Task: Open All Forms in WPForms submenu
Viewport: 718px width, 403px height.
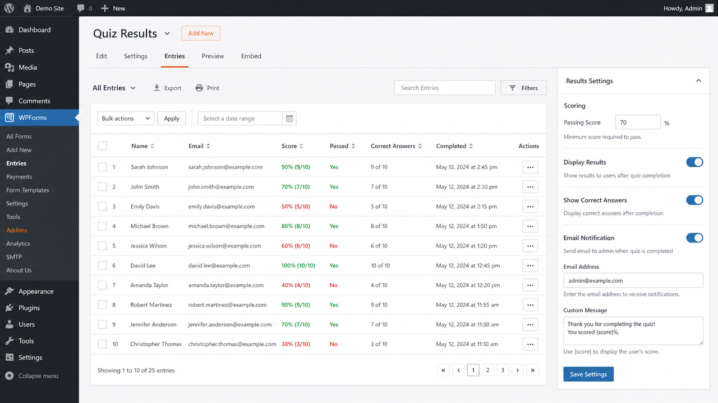Action: point(19,136)
